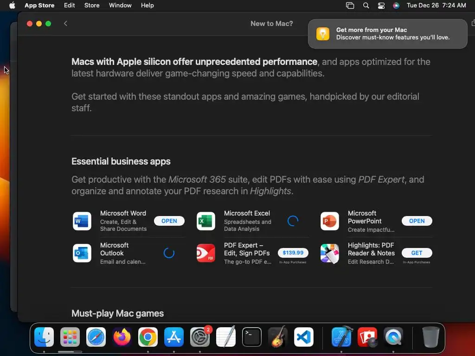
Task: Click the Microsoft Excel title text
Action: [247, 213]
